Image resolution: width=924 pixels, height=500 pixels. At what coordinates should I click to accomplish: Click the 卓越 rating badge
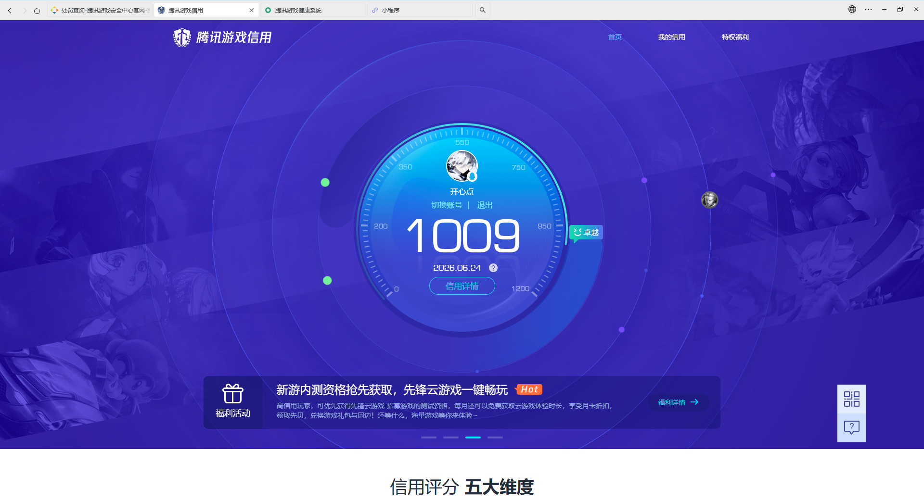point(586,233)
